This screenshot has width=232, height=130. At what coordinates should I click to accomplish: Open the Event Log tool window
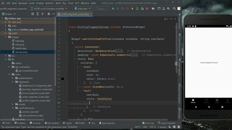coord(148,123)
